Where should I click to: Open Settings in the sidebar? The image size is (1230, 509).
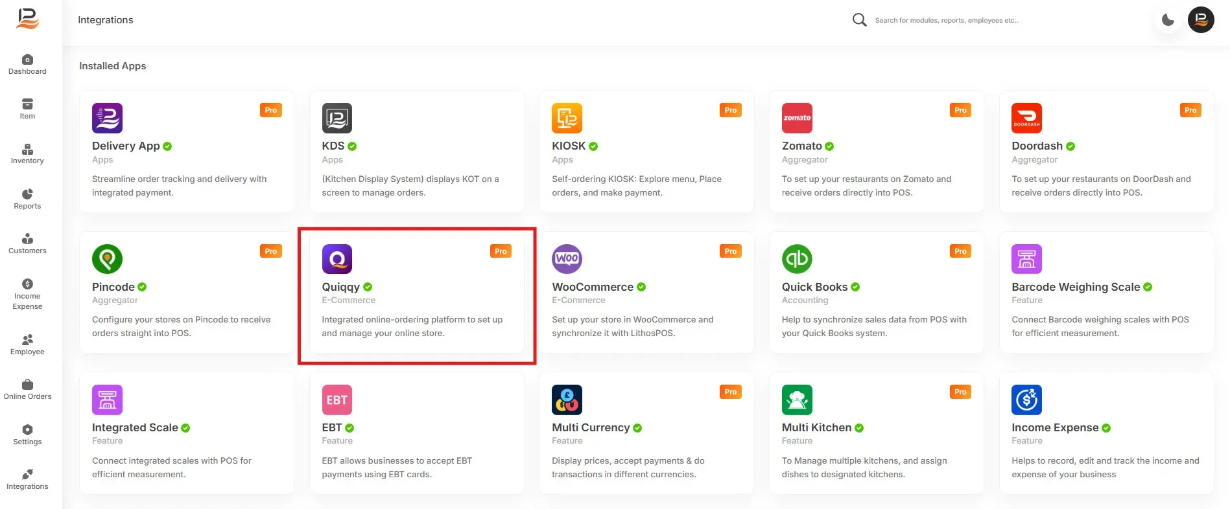point(27,435)
